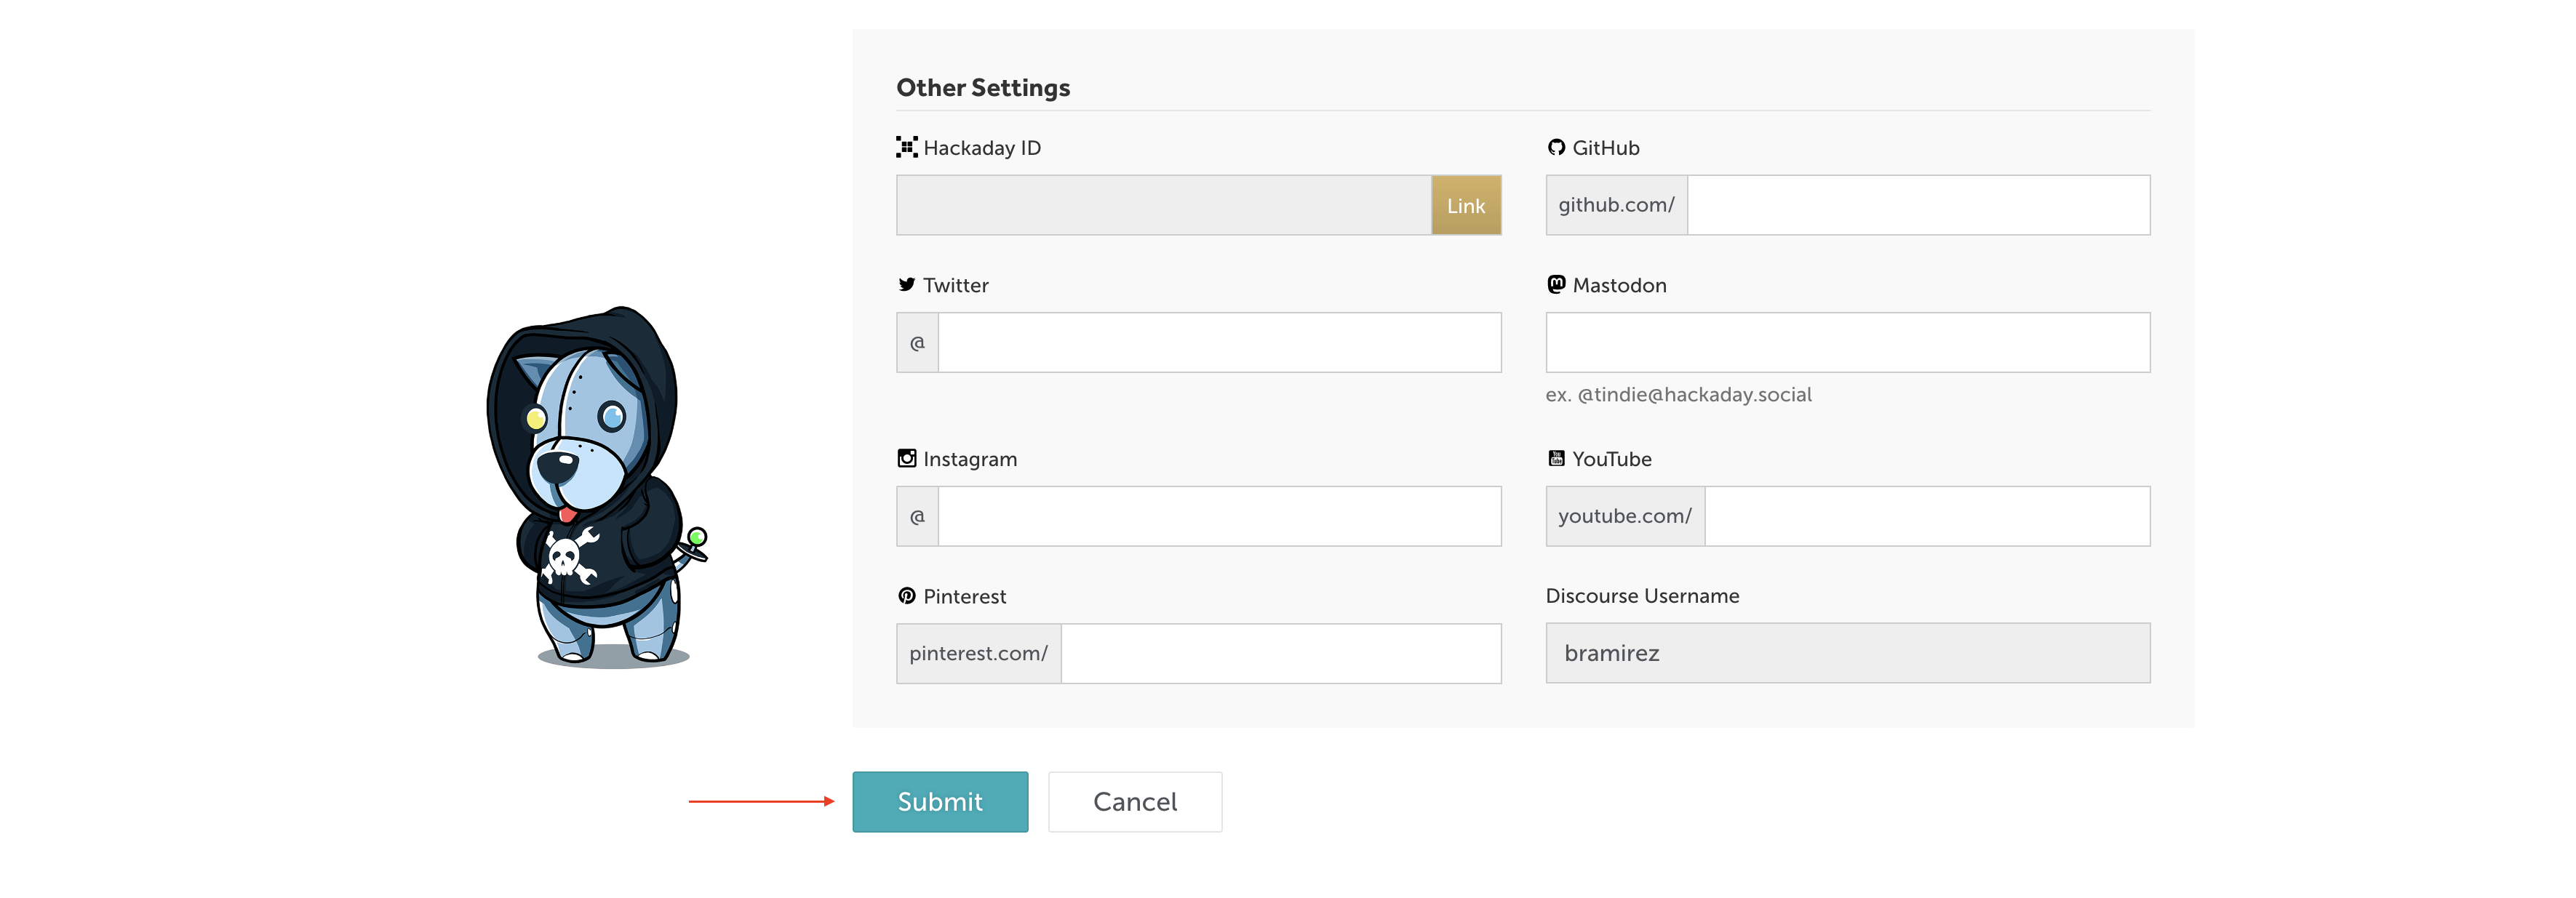Click the GitHub octocat icon
2576x898 pixels.
coord(1556,147)
